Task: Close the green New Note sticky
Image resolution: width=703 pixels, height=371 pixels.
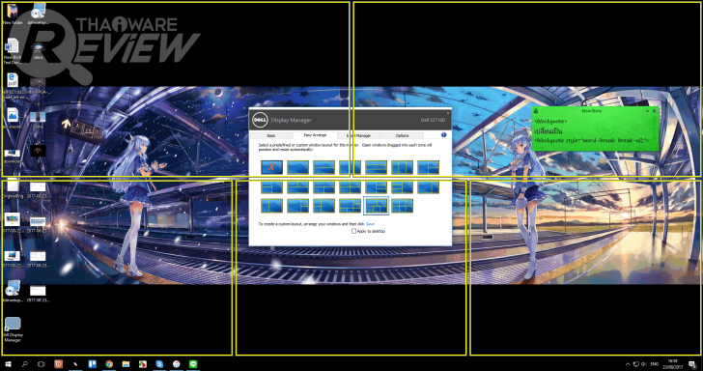Action: [x=654, y=111]
